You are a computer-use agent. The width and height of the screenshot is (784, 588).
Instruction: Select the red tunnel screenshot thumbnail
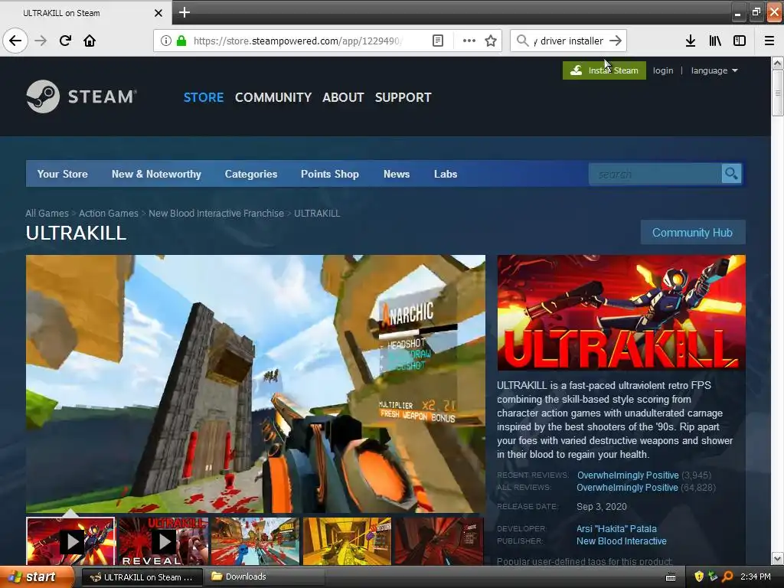[439, 541]
